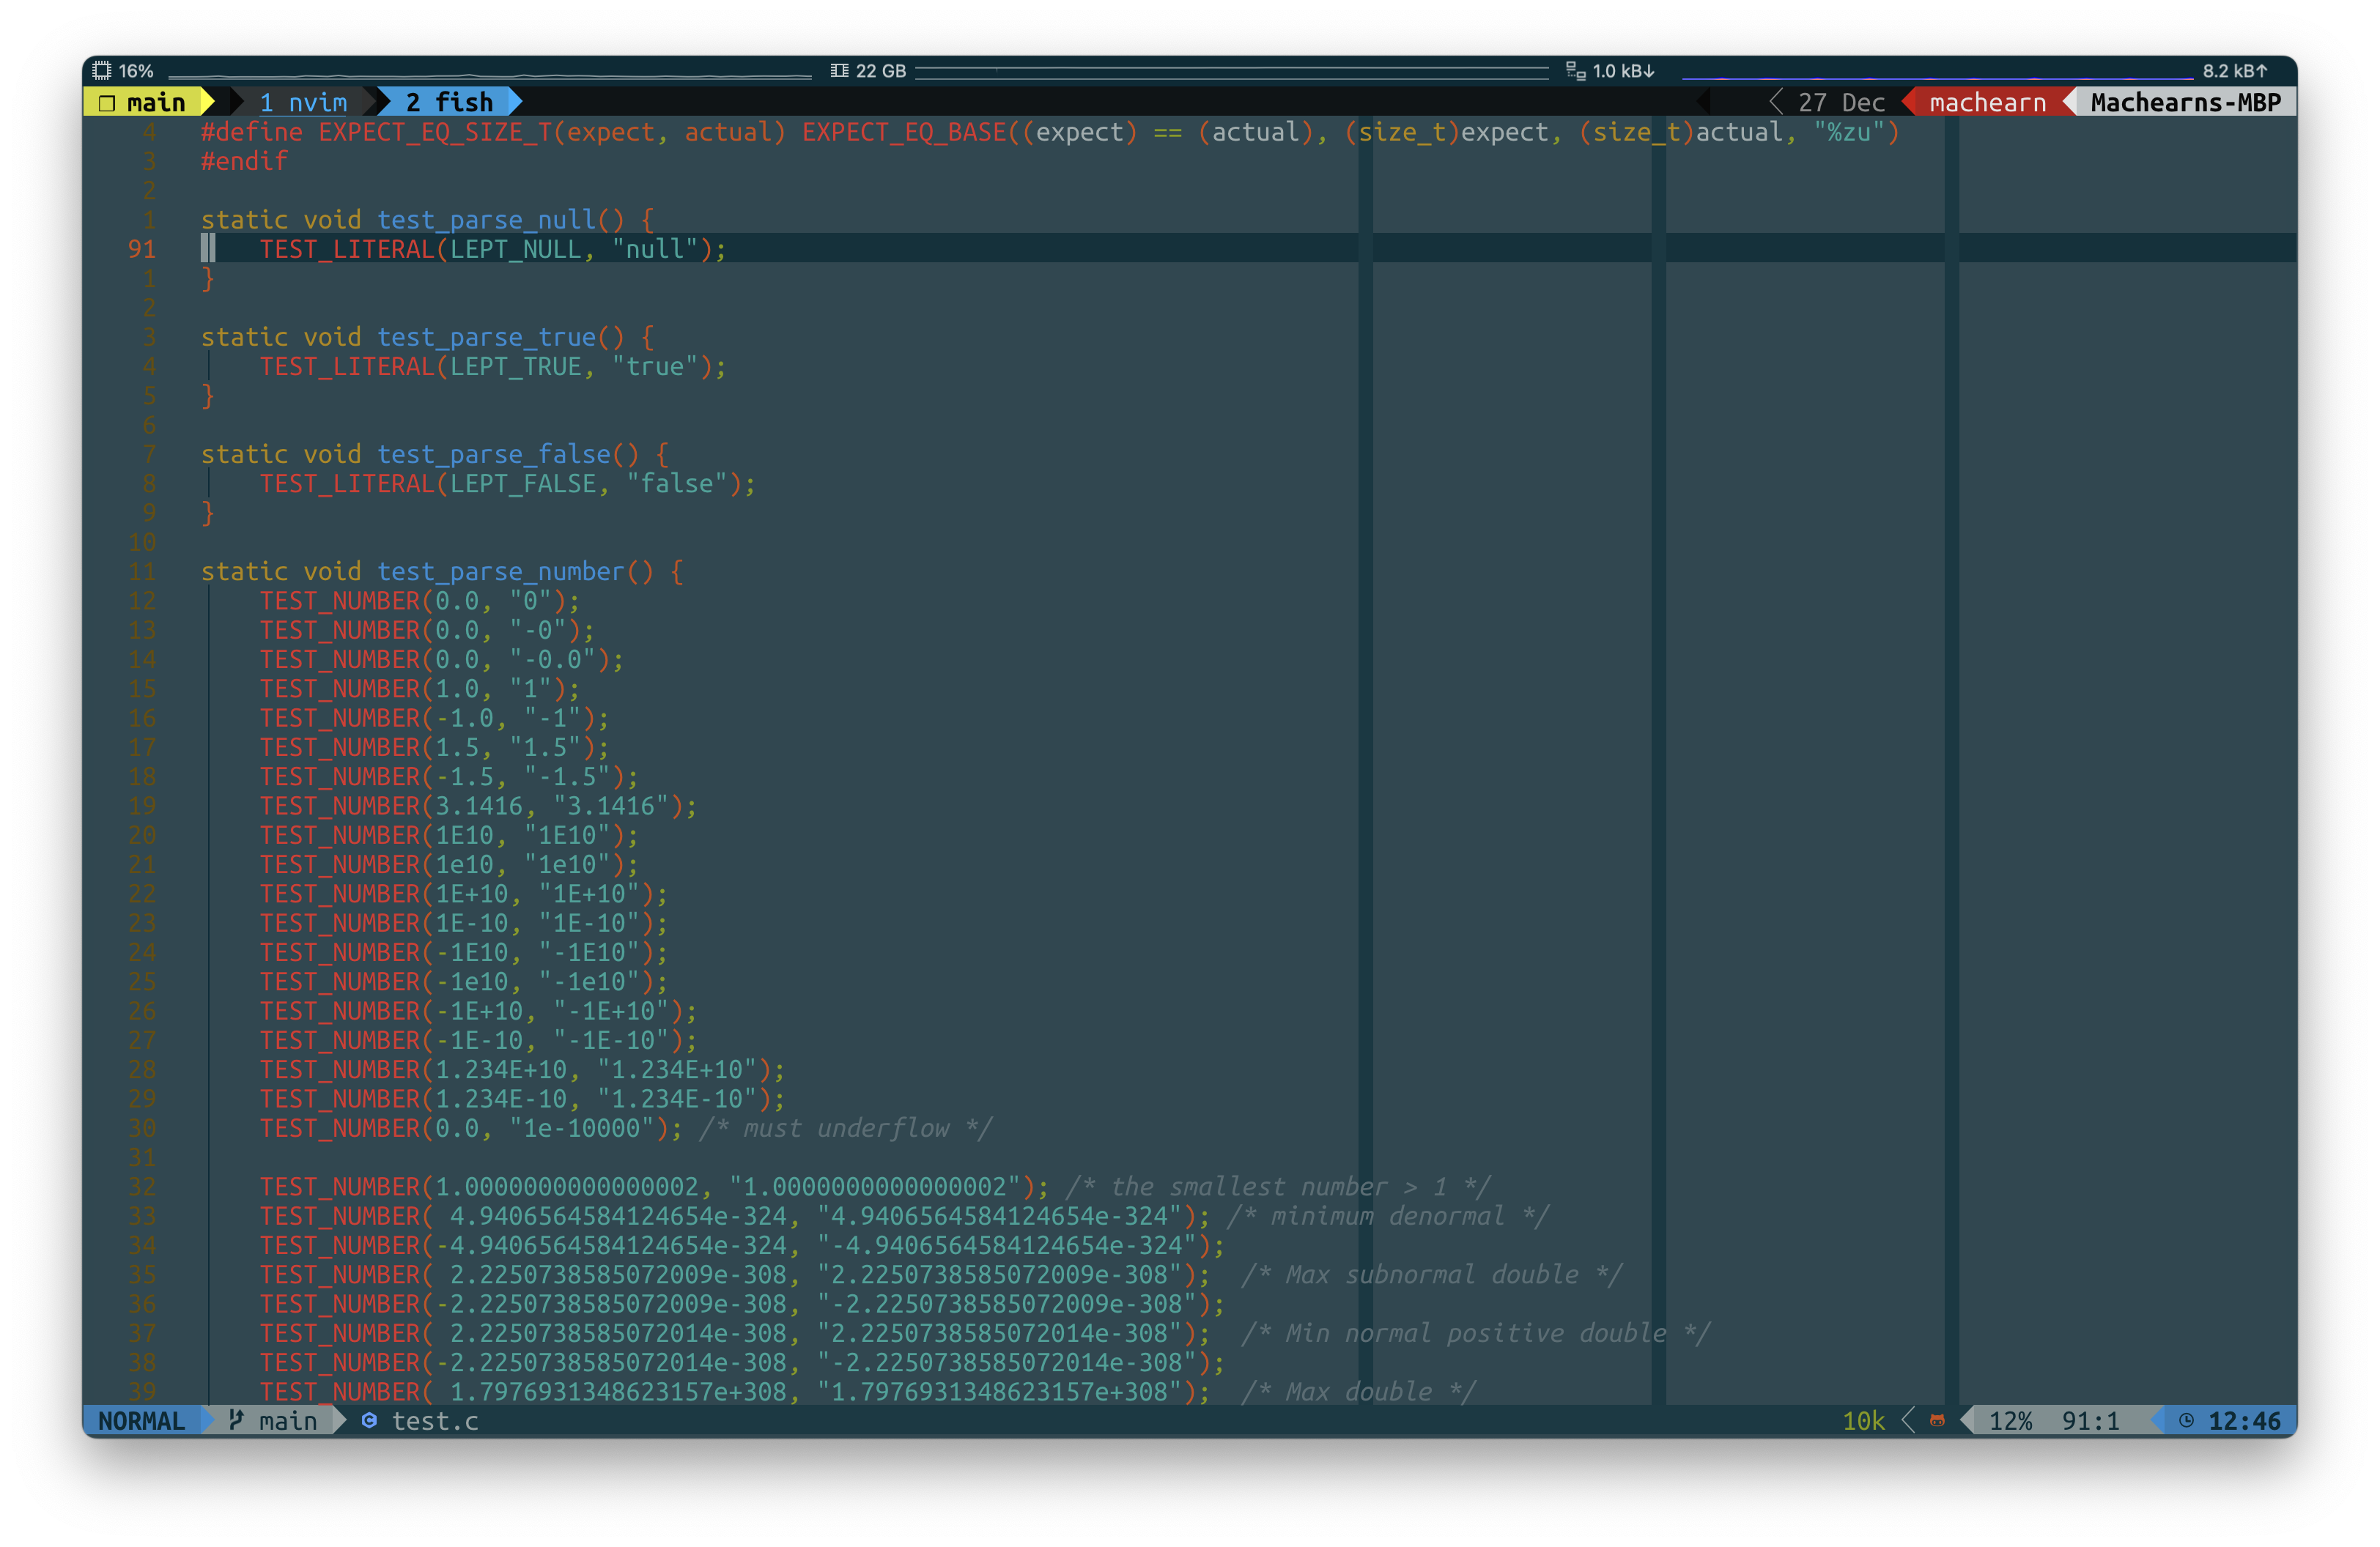Click EXPECT_EQ_BASE macro call in define line

[x=904, y=132]
